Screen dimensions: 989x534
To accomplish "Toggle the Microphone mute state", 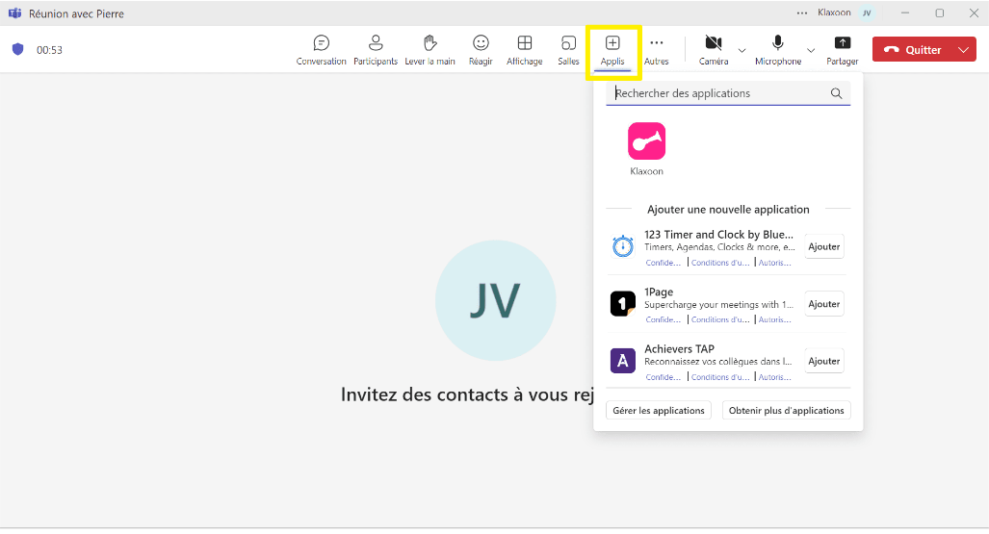I will [777, 49].
